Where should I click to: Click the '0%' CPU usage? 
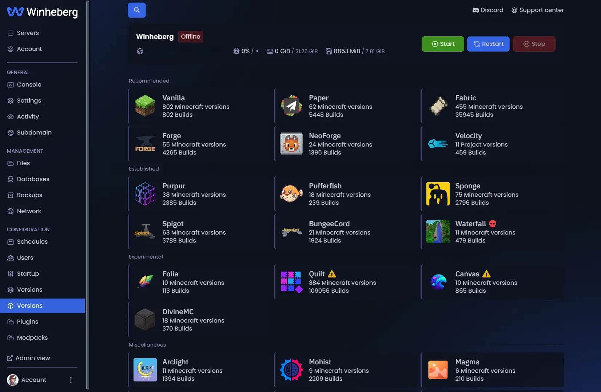(x=246, y=51)
